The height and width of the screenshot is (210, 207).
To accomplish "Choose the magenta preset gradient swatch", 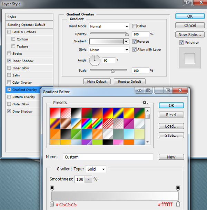I will [x=129, y=123].
